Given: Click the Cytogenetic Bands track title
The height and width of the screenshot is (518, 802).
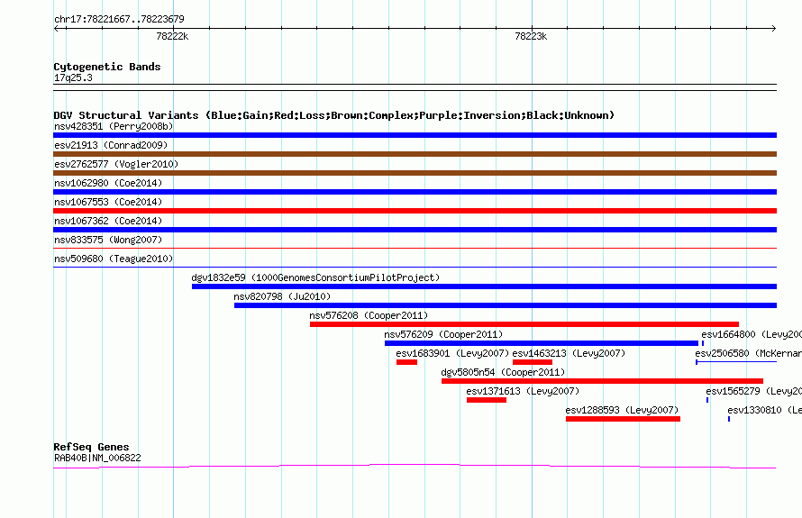Looking at the screenshot, I should point(107,67).
